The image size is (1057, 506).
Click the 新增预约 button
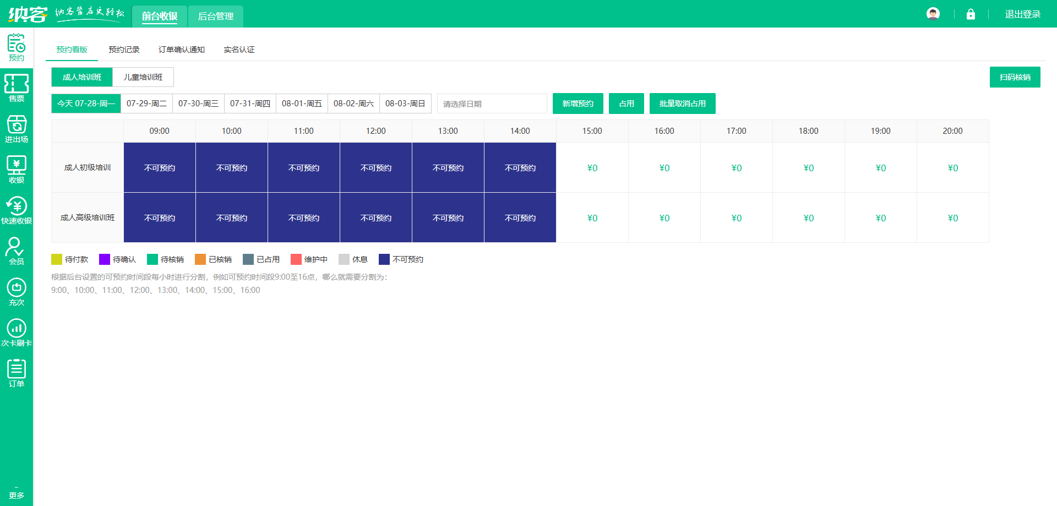click(x=577, y=104)
